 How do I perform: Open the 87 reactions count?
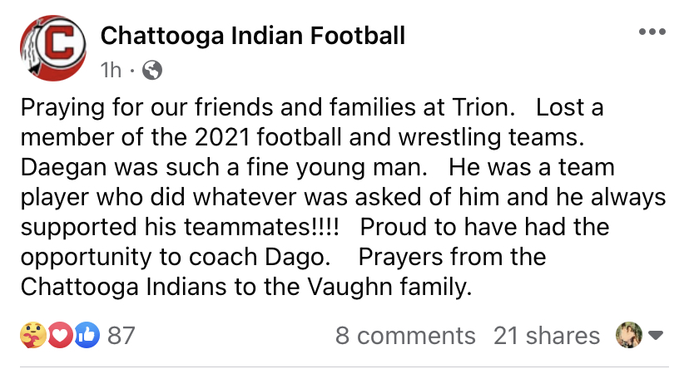pos(121,336)
